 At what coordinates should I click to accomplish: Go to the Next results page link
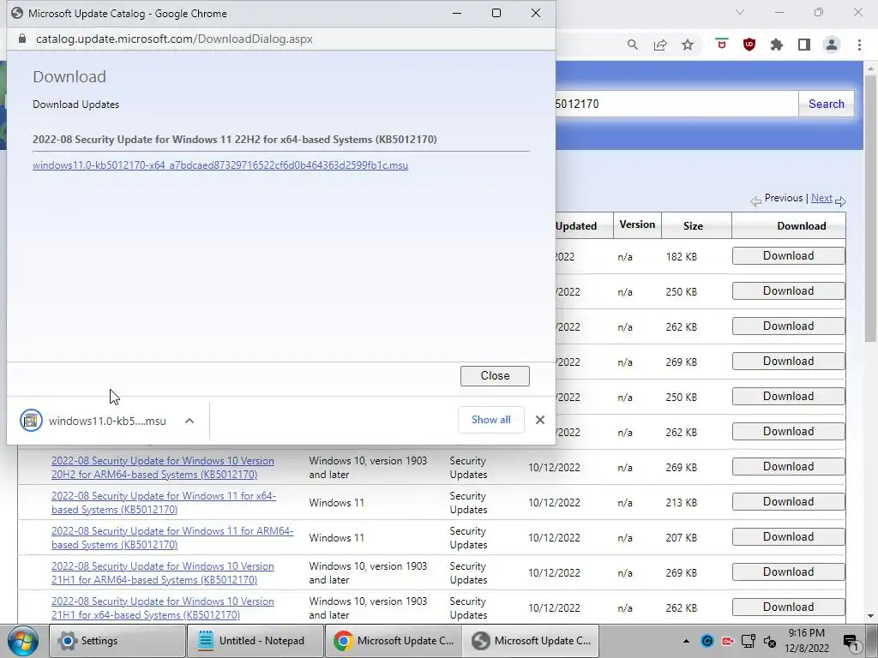[x=821, y=198]
